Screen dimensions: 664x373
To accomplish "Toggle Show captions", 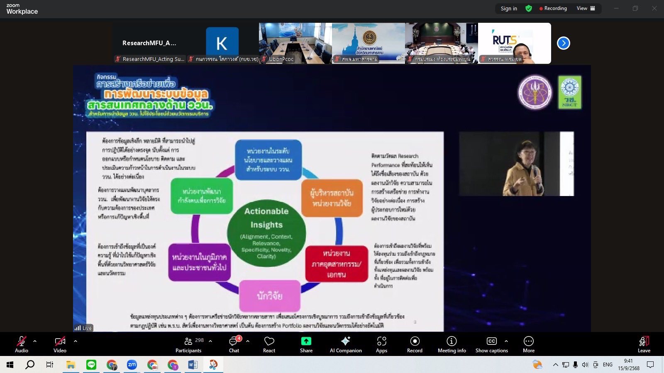I will 491,344.
